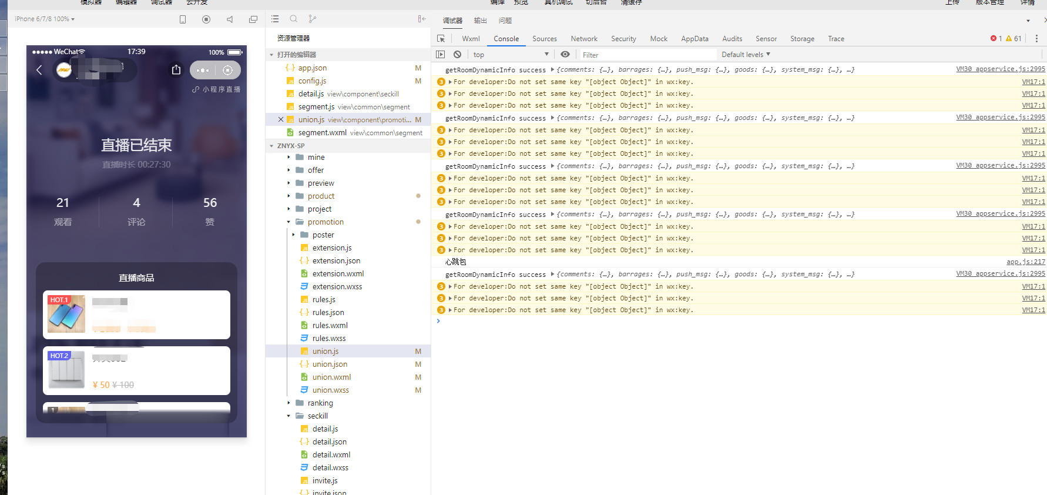Clear the console with the ban icon
Viewport: 1047px width, 495px height.
(x=458, y=54)
